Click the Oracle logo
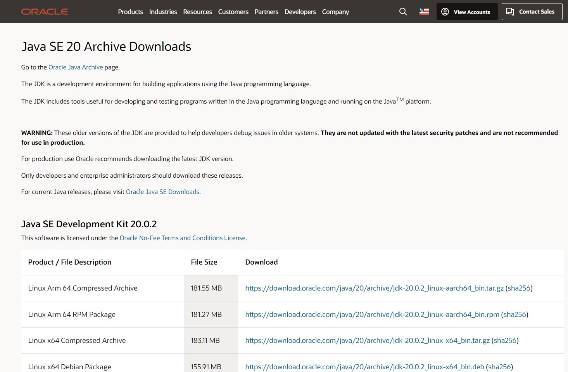568x372 pixels. [45, 12]
